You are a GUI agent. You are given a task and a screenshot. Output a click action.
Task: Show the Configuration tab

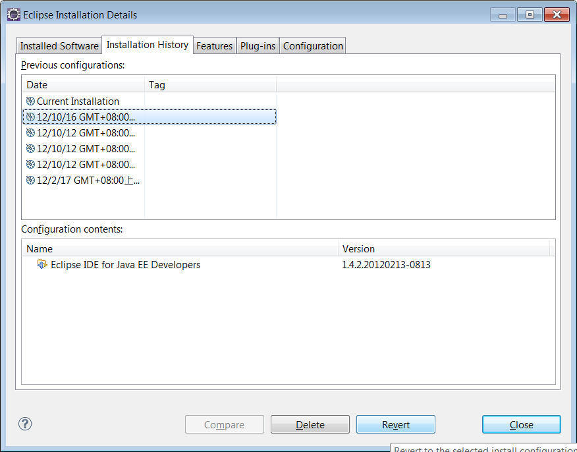tap(313, 46)
